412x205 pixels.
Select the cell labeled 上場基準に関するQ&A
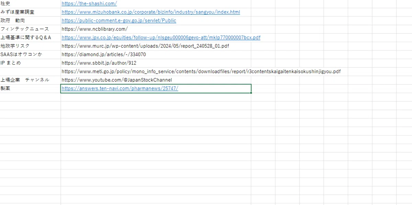tap(30, 37)
